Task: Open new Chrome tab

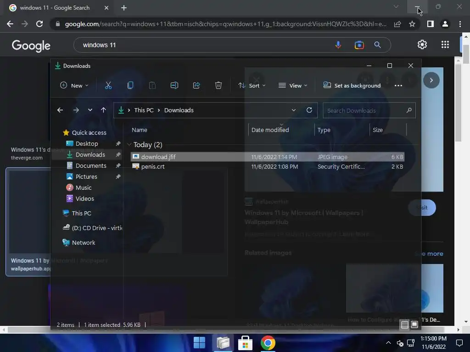Action: tap(124, 8)
